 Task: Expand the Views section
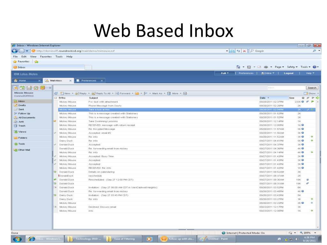(22, 132)
